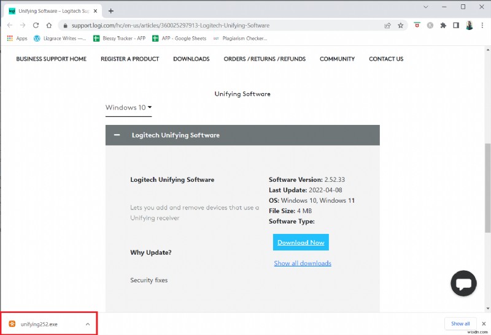Click the Last Update 2022-04-08 text
The width and height of the screenshot is (491, 335).
305,190
